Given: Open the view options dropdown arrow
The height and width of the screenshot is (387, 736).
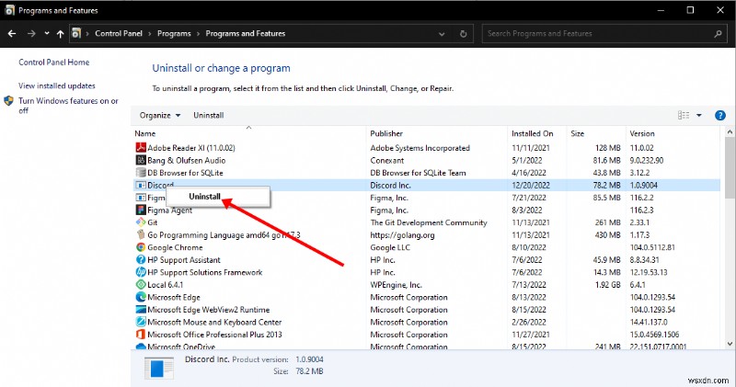Looking at the screenshot, I should 699,115.
